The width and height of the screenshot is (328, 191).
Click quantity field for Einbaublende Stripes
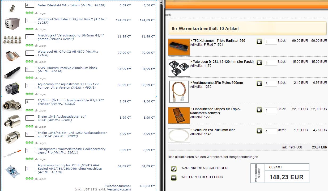271,110
